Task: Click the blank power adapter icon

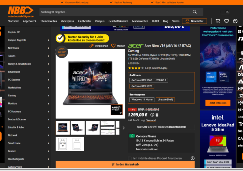Action: [x=77, y=144]
